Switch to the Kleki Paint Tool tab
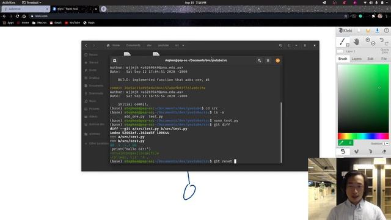The width and height of the screenshot is (391, 220). (x=75, y=9)
